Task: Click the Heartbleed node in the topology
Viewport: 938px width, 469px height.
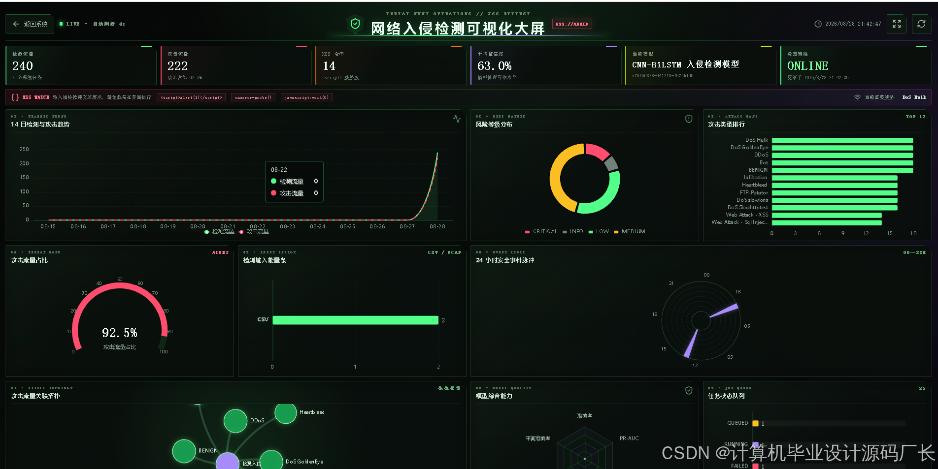Action: click(286, 412)
